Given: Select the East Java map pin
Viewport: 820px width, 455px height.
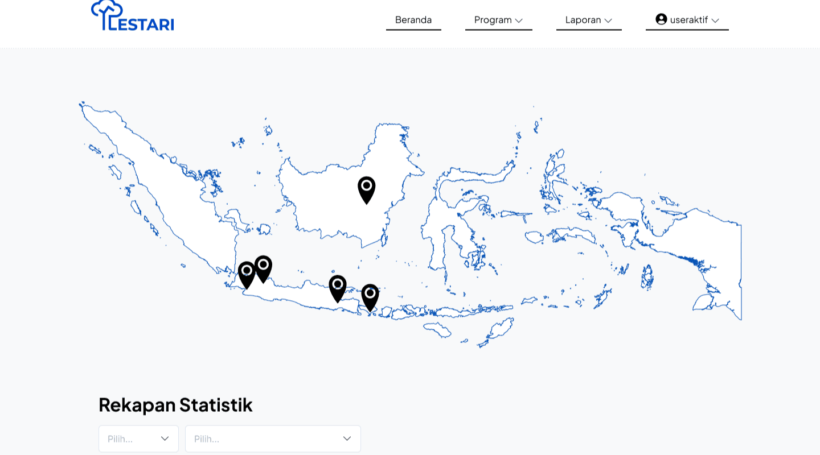Looking at the screenshot, I should click(x=370, y=297).
